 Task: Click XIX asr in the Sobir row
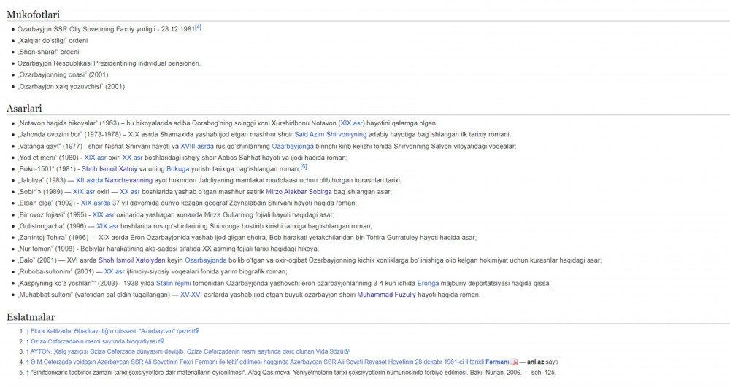[x=84, y=192]
